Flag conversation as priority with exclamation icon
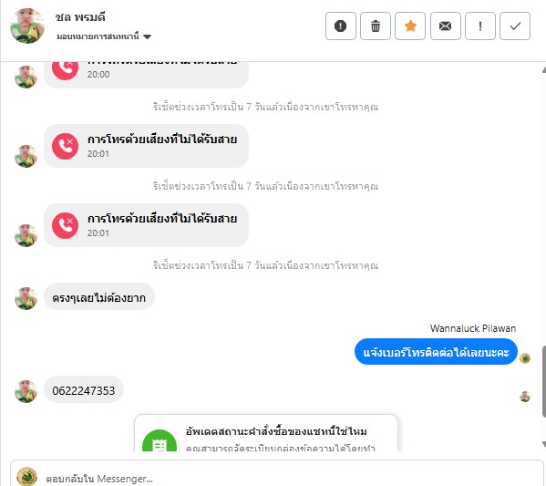The height and width of the screenshot is (486, 546). pos(480,26)
